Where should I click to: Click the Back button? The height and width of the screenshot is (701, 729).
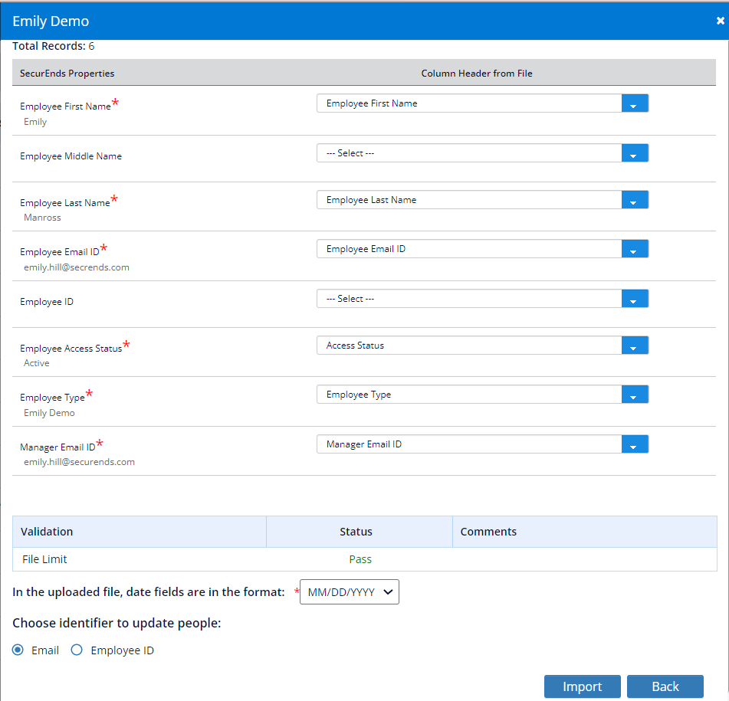665,686
